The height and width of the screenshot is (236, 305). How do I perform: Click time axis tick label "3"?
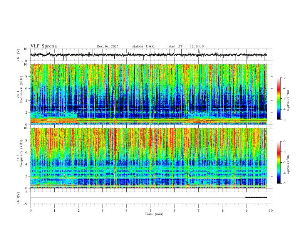tap(102, 211)
